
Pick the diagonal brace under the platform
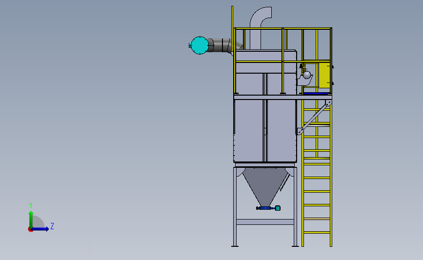tap(314, 118)
